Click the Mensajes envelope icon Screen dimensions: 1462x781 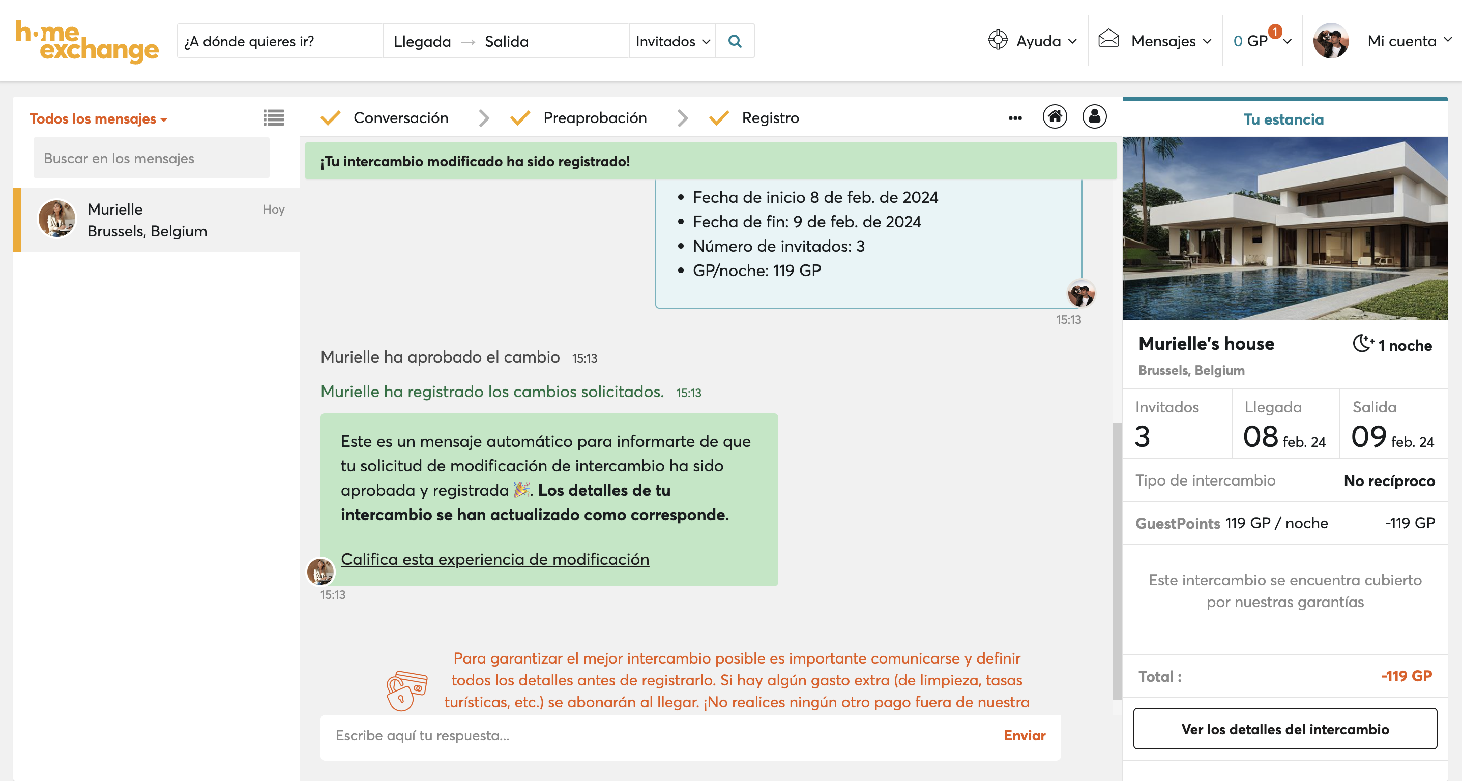click(x=1108, y=39)
